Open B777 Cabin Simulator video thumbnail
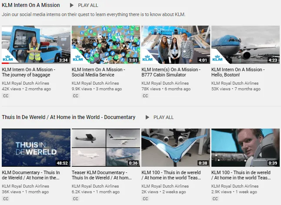The width and height of the screenshot is (281, 205). point(176,45)
